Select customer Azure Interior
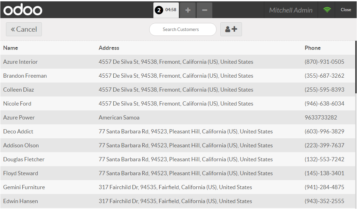 click(x=177, y=62)
